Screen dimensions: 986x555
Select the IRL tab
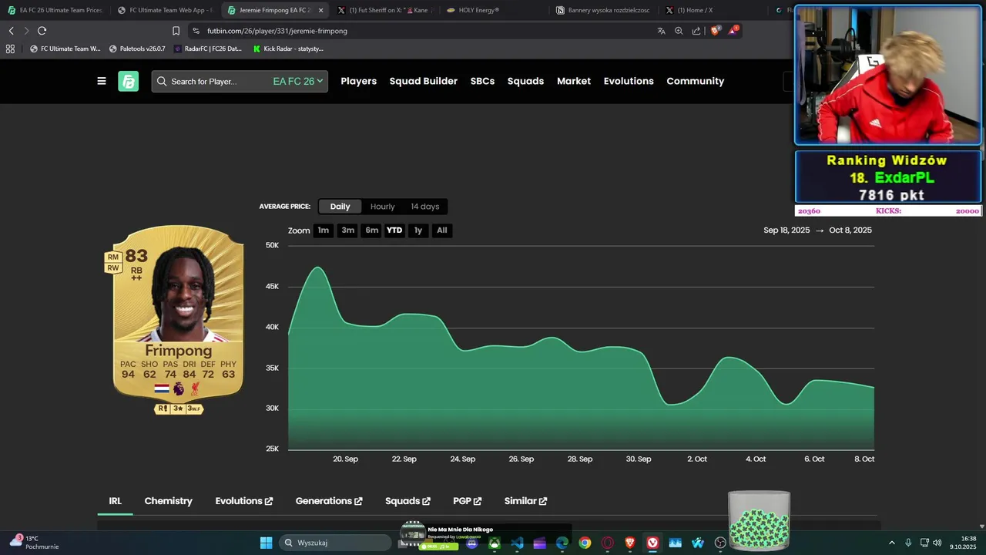pos(115,501)
